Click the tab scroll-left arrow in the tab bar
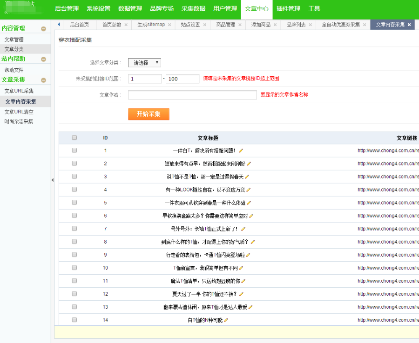The width and height of the screenshot is (419, 343). (58, 24)
